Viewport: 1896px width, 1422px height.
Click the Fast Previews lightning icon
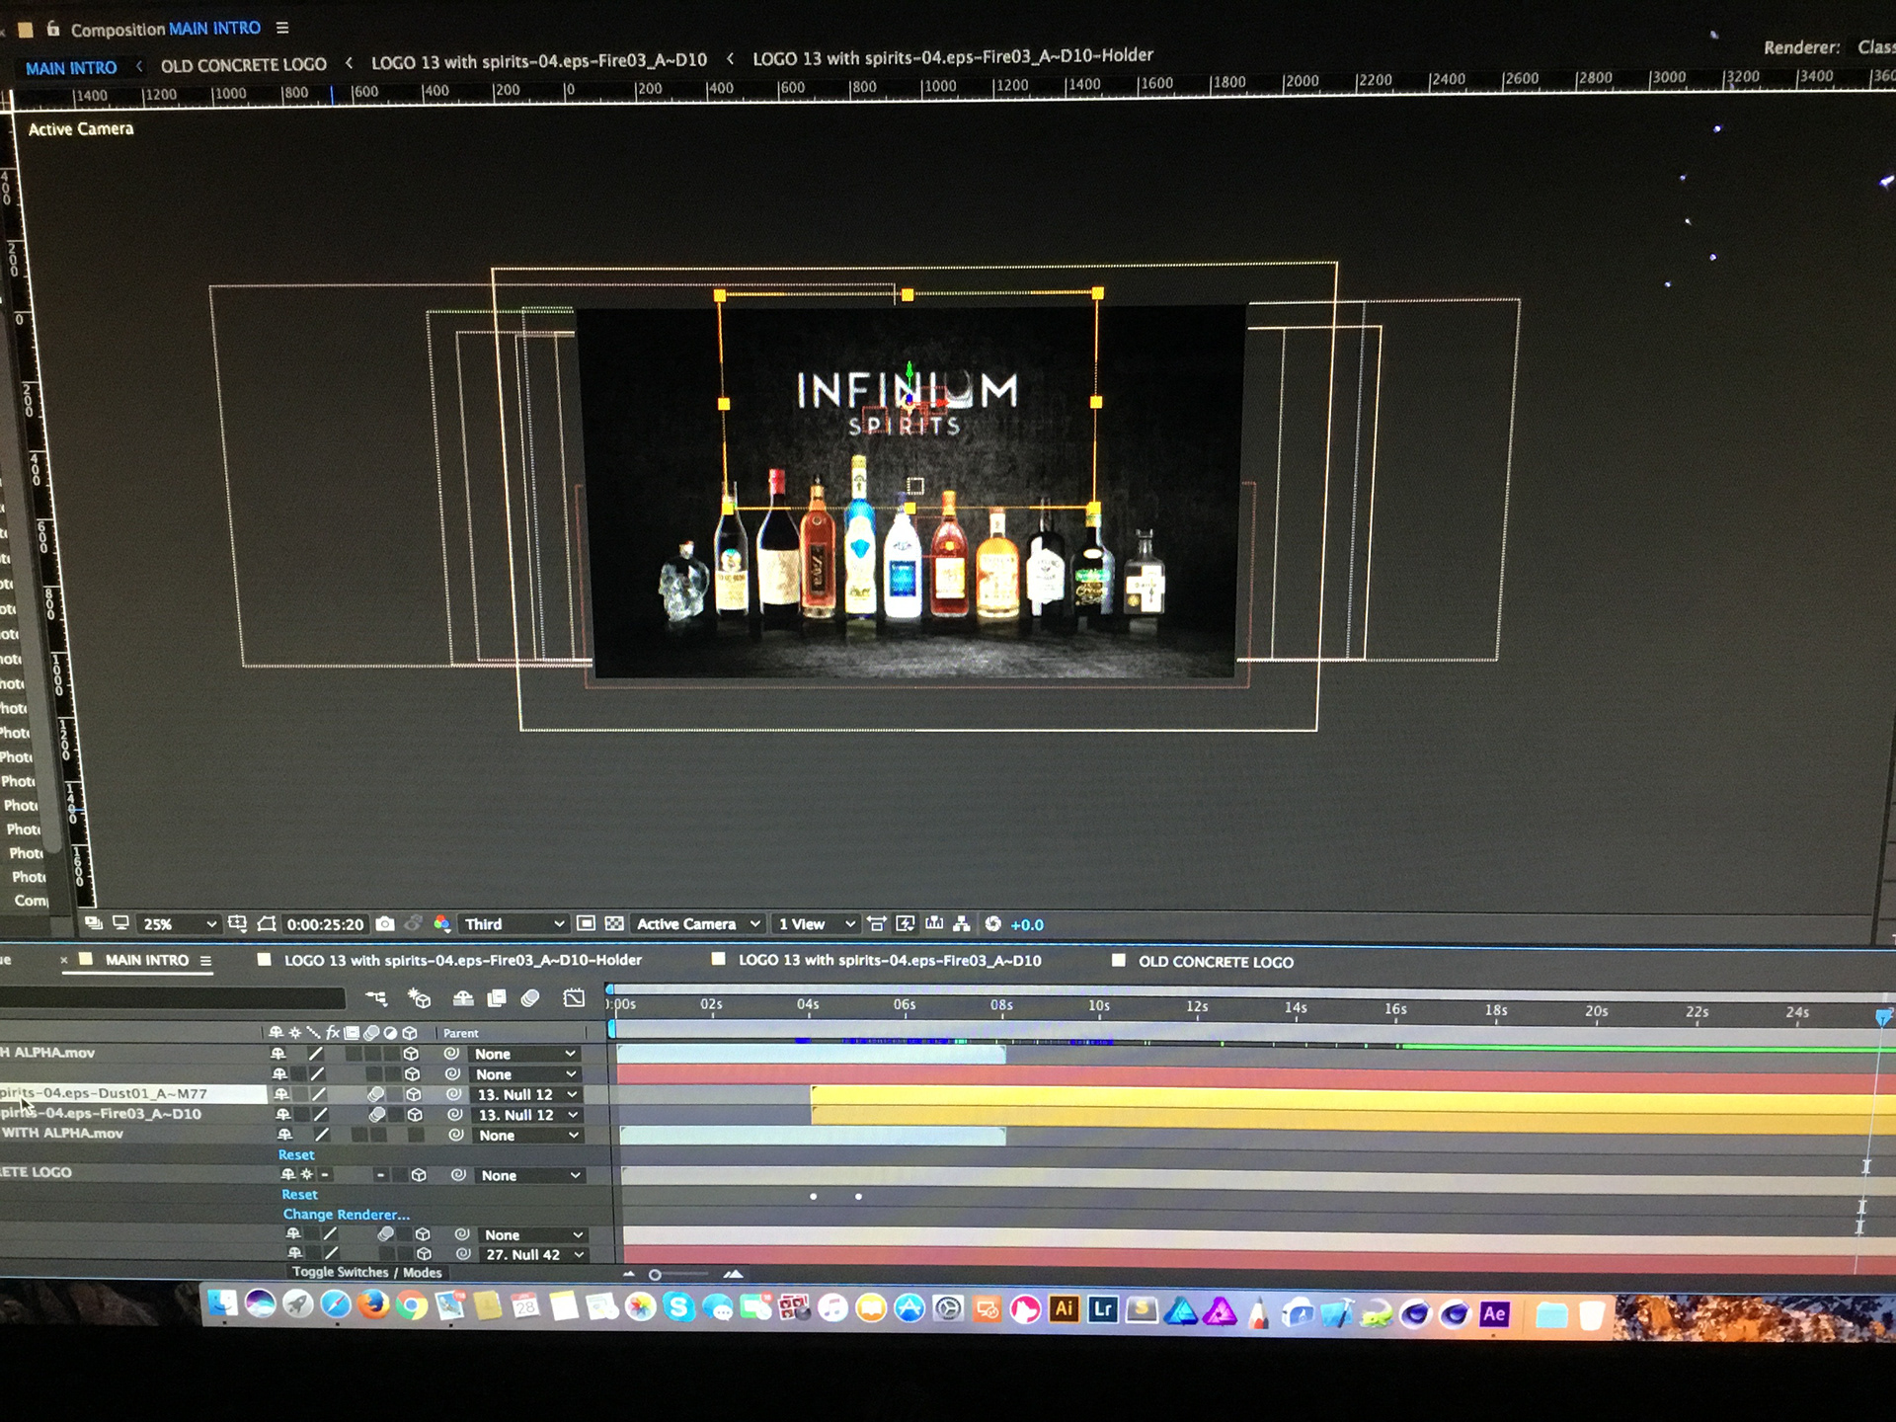906,924
